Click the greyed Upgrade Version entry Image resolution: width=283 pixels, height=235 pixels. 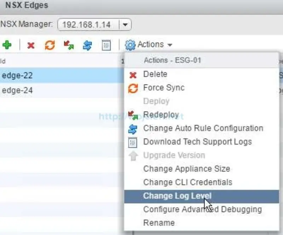pos(174,155)
